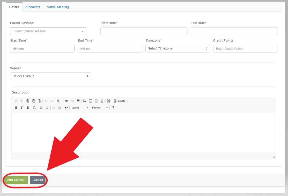The height and width of the screenshot is (196, 288).
Task: Open the Parent Session dropdown
Action: point(48,31)
